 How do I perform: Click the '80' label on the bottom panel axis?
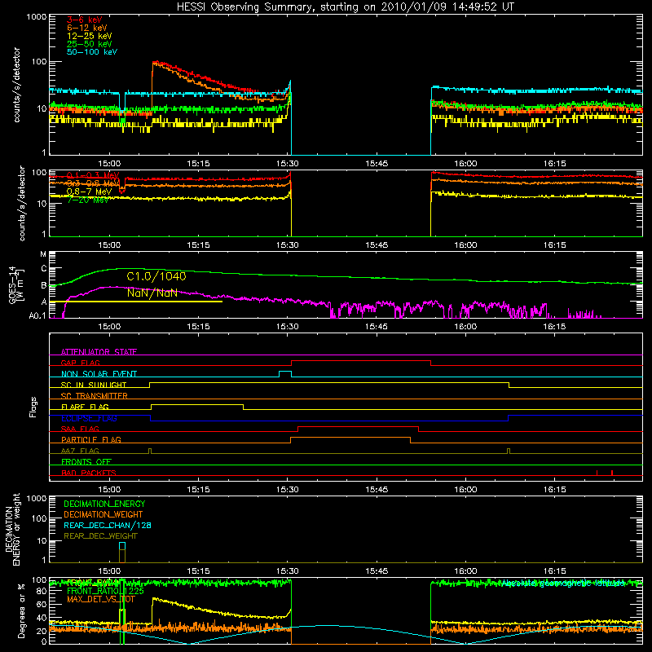click(x=42, y=590)
